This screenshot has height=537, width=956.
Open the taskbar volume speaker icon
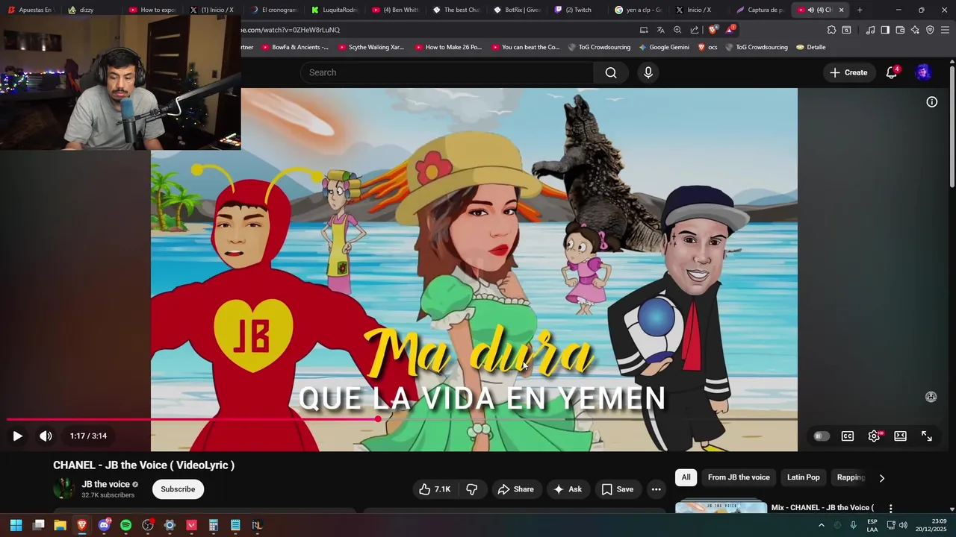(x=904, y=525)
